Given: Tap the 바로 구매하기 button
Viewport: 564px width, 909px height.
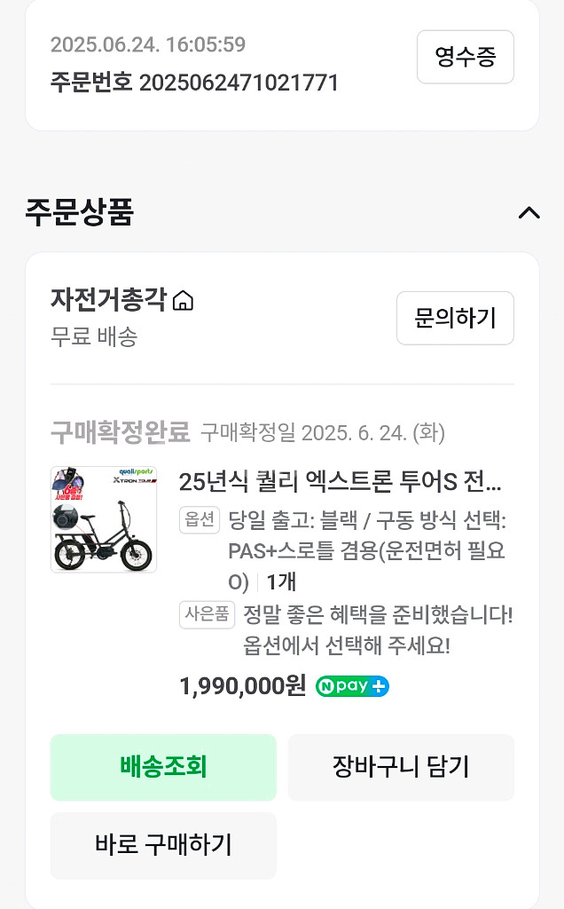Looking at the screenshot, I should tap(163, 845).
